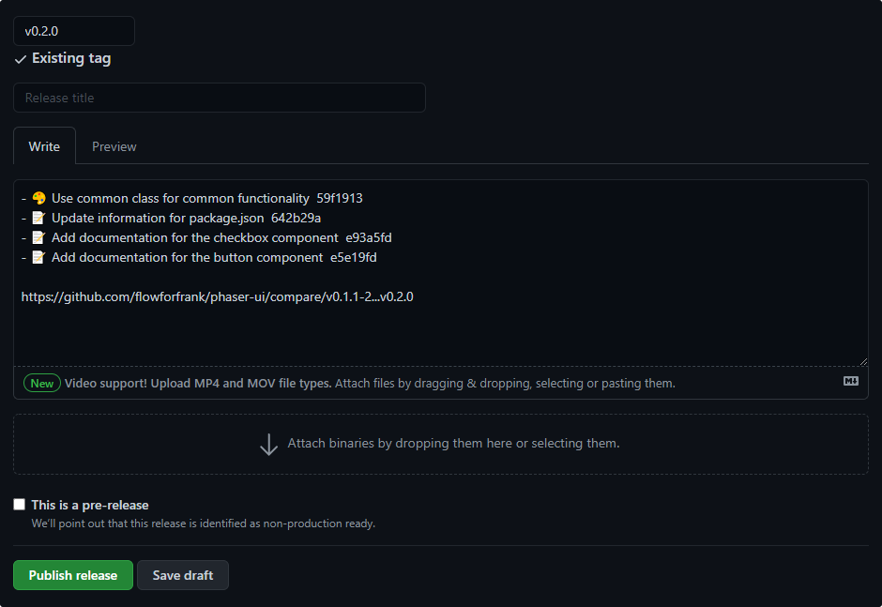Click the palette emoji on first line
Image resolution: width=882 pixels, height=607 pixels.
click(x=38, y=198)
